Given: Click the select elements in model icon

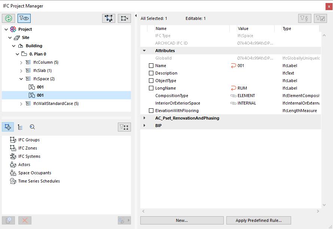Looking at the screenshot, I should (x=109, y=18).
